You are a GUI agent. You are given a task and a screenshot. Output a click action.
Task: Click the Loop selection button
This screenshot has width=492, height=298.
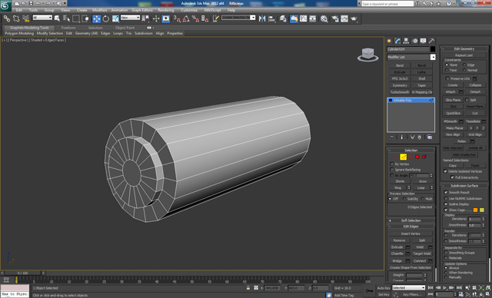pos(421,187)
